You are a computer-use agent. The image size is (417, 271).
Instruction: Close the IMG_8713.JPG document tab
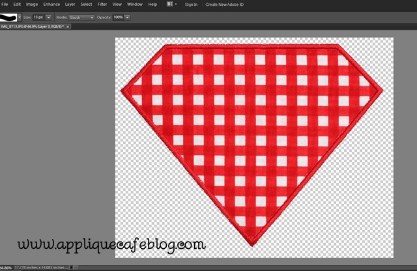coord(68,27)
